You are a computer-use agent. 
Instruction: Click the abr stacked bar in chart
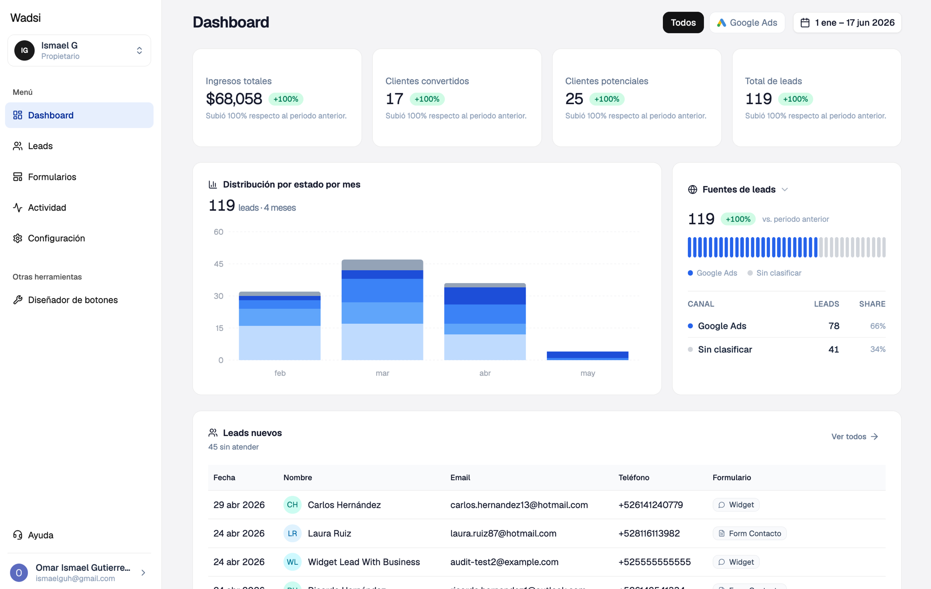(485, 322)
